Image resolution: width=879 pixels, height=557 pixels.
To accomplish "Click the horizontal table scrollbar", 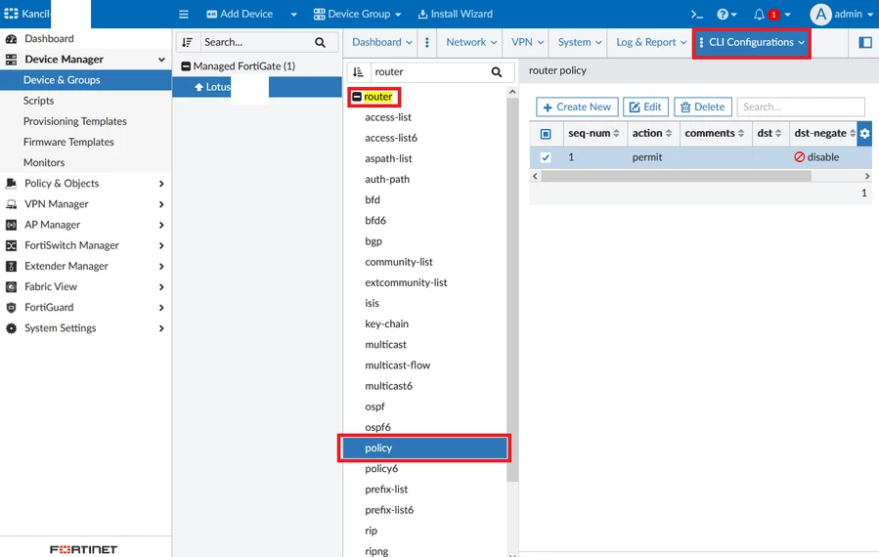I will coord(676,176).
